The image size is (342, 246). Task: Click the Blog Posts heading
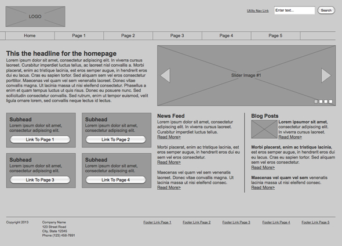pyautogui.click(x=265, y=116)
